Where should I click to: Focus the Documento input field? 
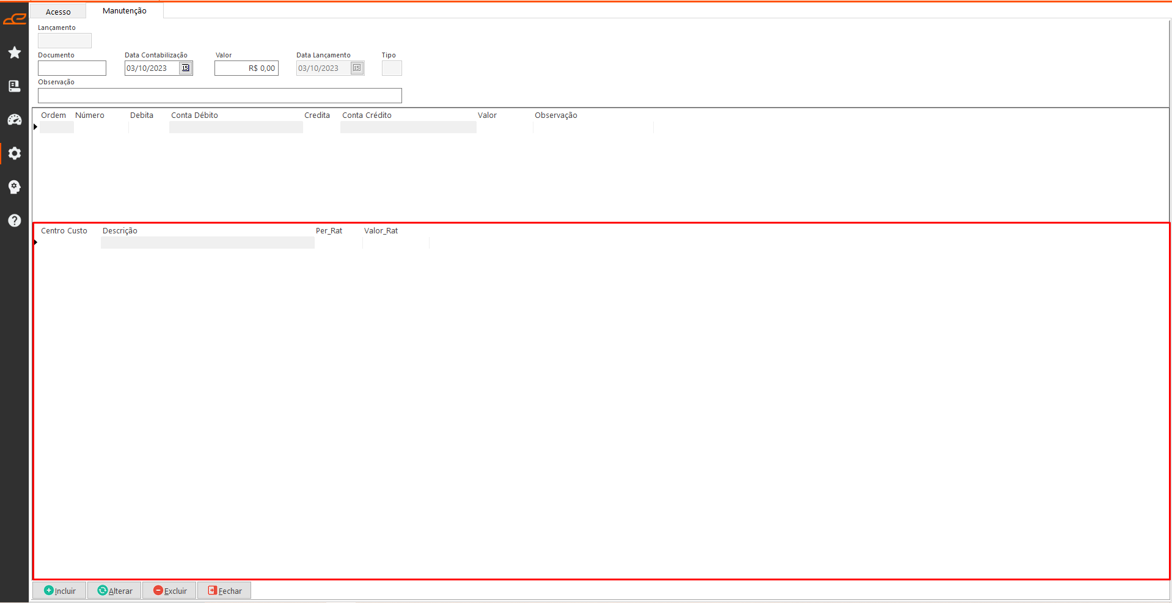coord(72,68)
